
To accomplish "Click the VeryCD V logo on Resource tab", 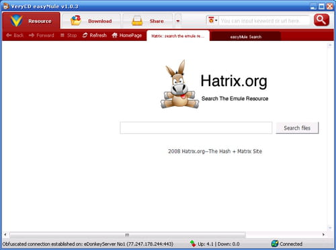I will click(16, 21).
